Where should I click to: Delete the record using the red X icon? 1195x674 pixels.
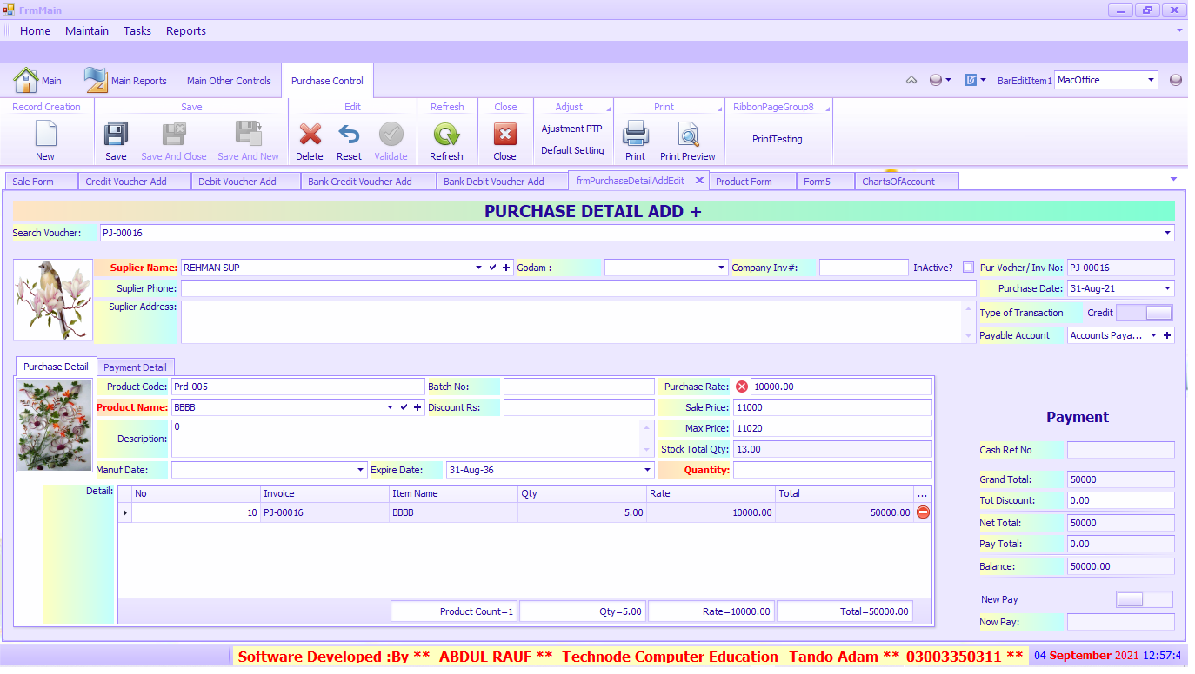click(x=310, y=134)
